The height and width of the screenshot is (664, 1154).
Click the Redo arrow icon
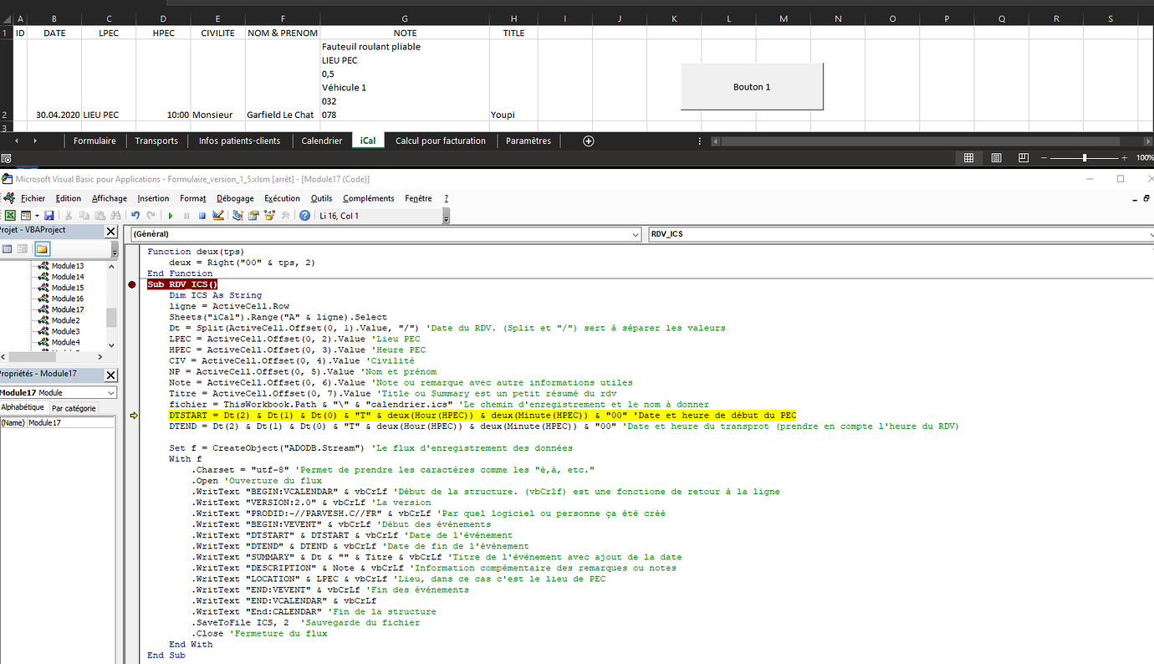(x=151, y=216)
